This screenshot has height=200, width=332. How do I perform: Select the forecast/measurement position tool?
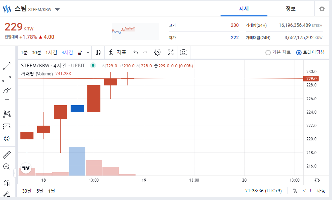point(7,127)
